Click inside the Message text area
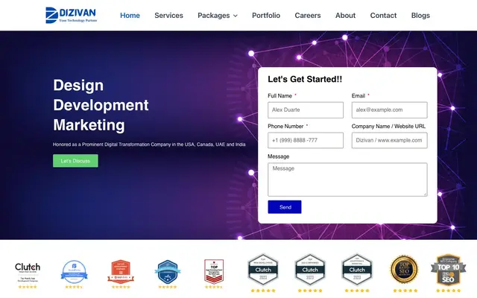The height and width of the screenshot is (298, 477). 347,180
